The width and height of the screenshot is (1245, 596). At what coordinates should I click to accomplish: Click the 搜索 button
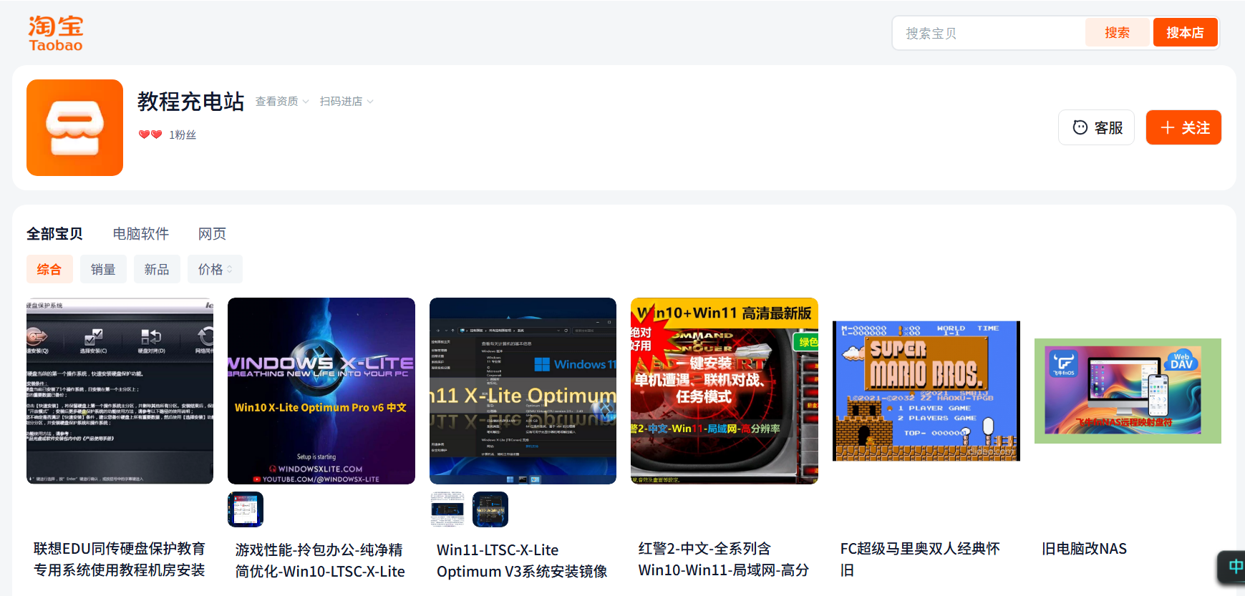pos(1117,33)
